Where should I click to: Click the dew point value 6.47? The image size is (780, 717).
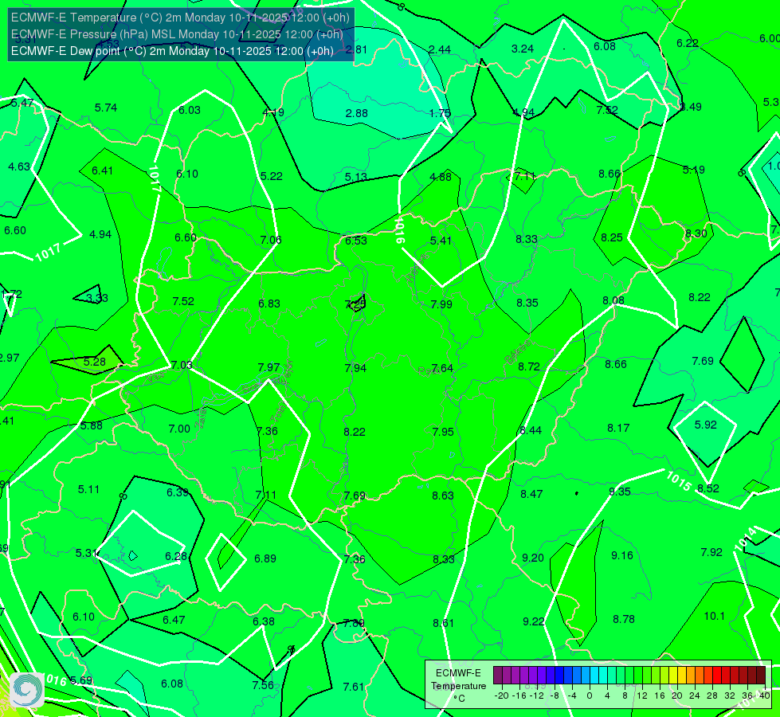174,620
